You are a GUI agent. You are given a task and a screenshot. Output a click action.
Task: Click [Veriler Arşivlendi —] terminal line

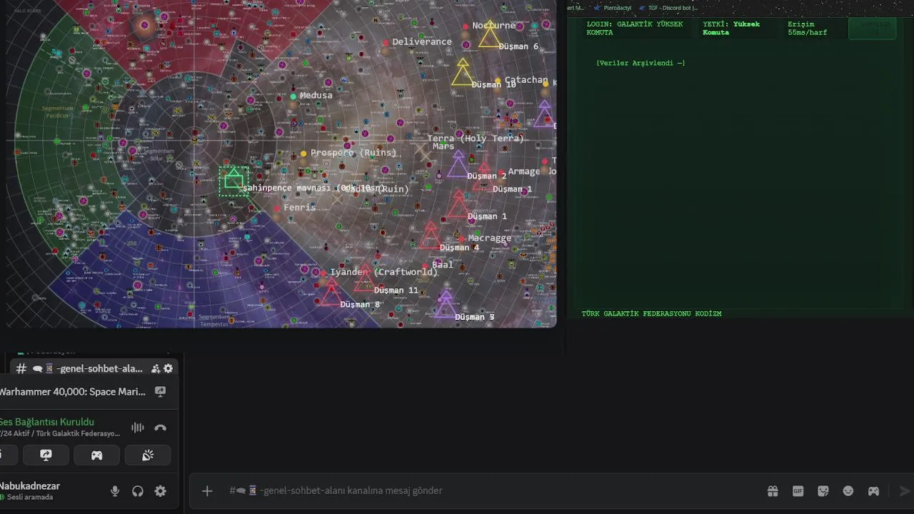pos(641,64)
